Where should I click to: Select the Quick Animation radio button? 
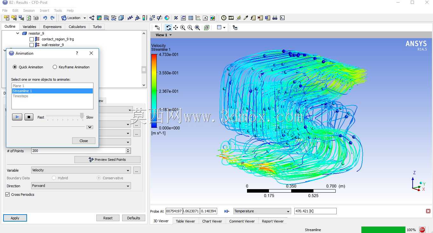pos(15,67)
